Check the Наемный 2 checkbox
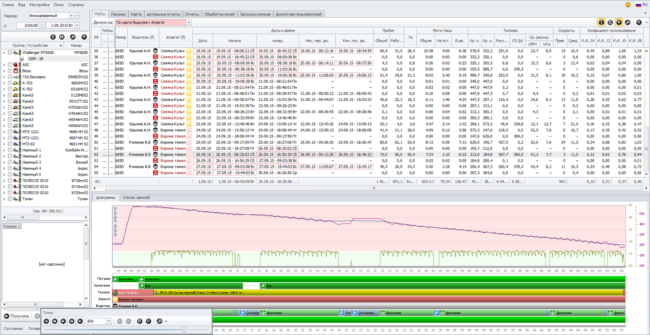This screenshot has height=335, width=650. (10, 156)
